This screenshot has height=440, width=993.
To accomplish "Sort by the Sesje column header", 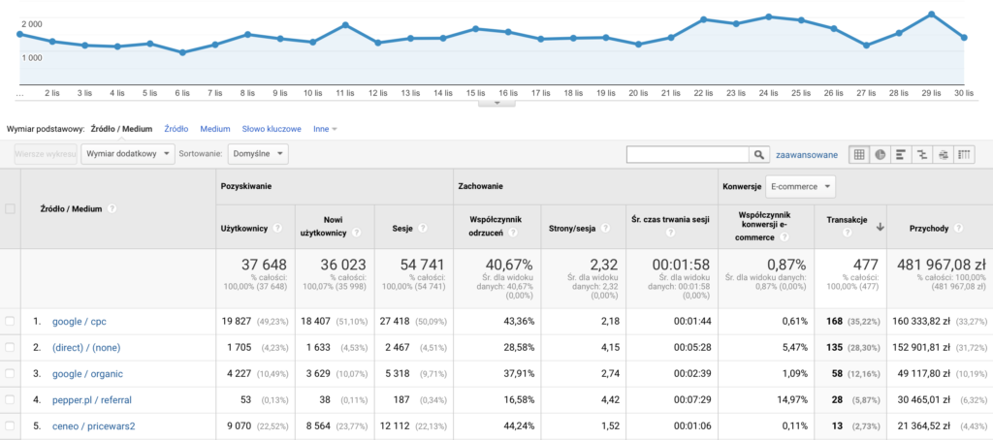I will (x=403, y=229).
